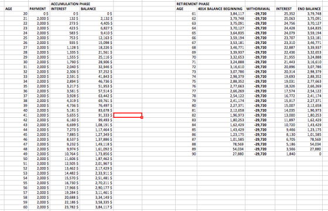328x211 pixels.
Task: Select the empty cell outlined in red
Action: tap(128, 115)
